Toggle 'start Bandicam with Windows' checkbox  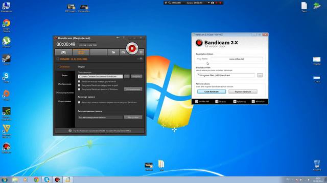(79, 89)
